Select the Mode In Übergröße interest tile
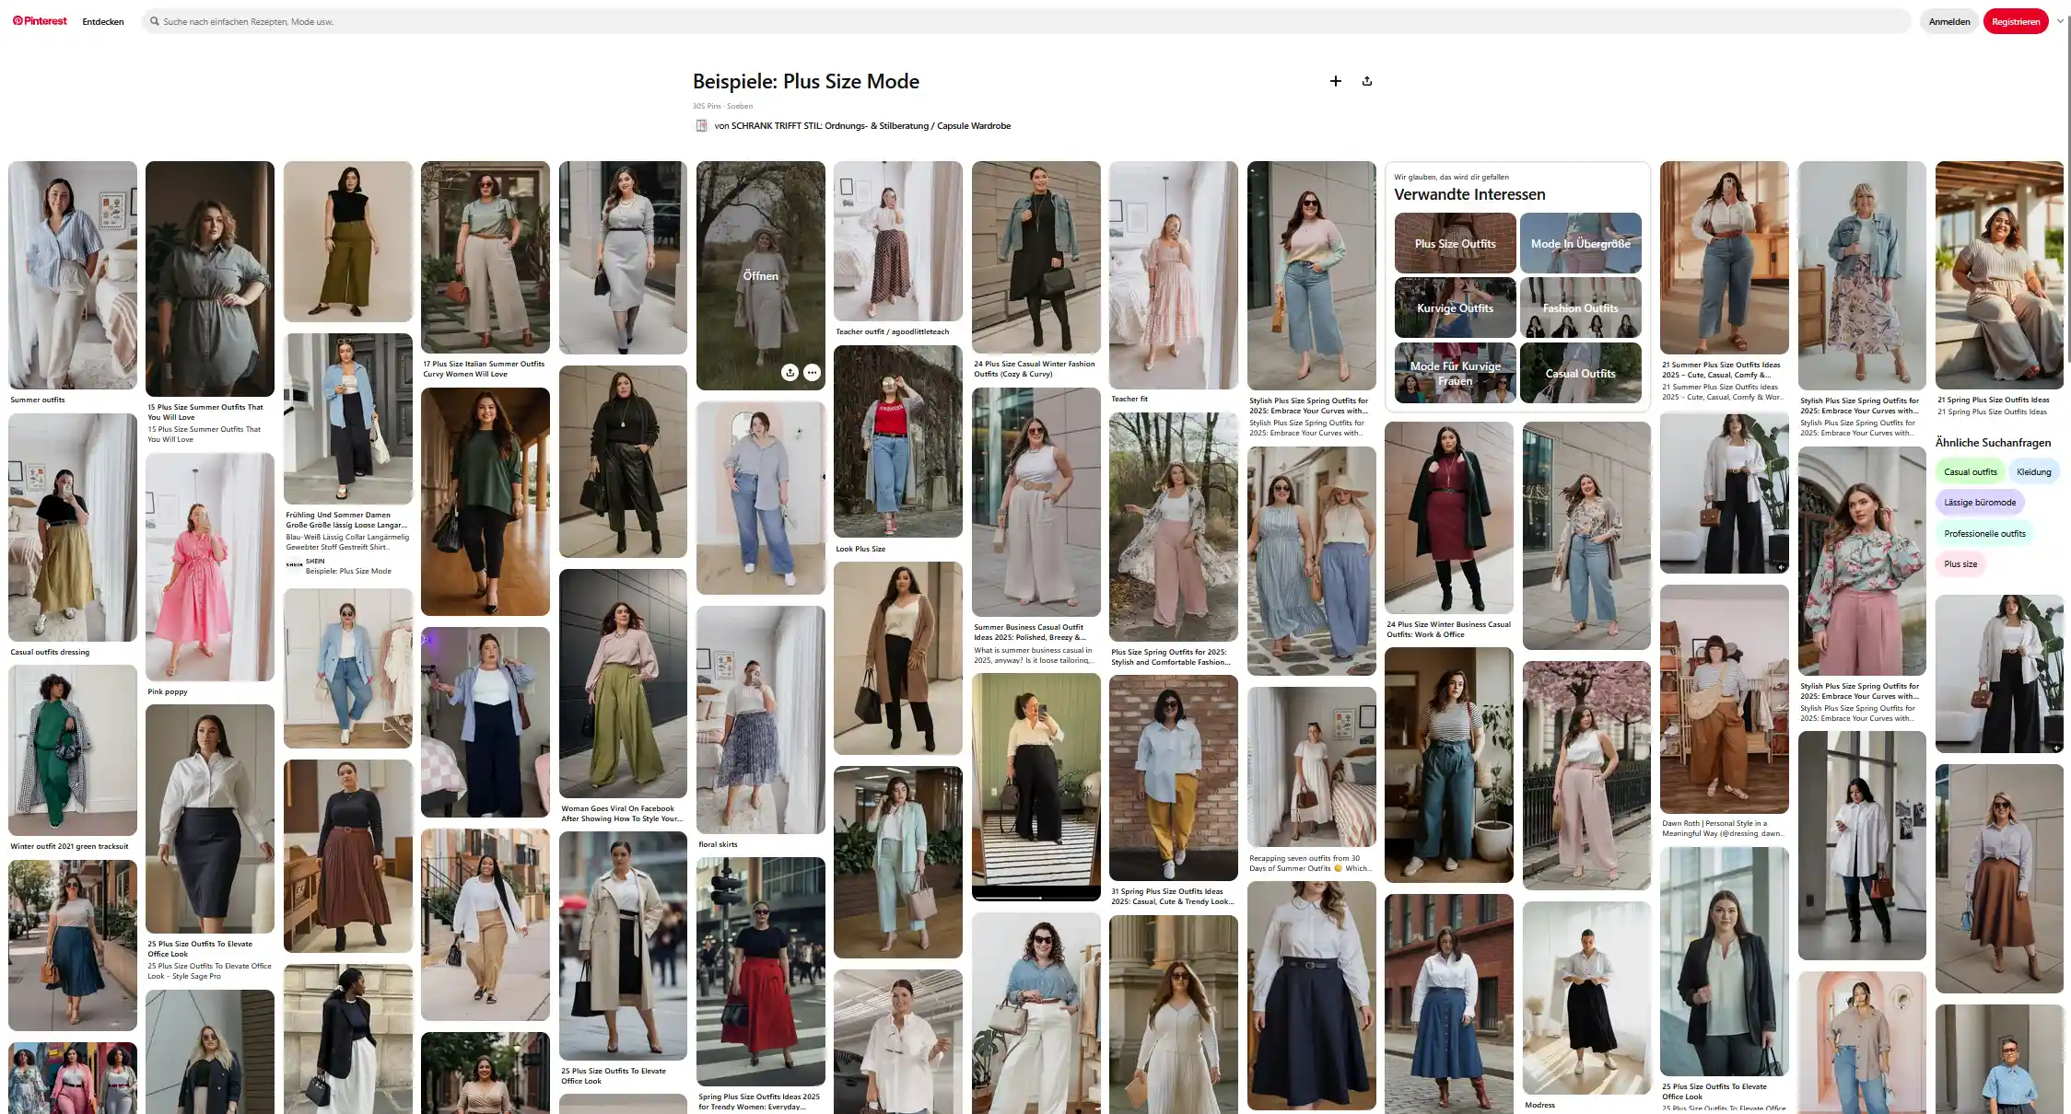Viewport: 2071px width, 1114px height. point(1581,243)
